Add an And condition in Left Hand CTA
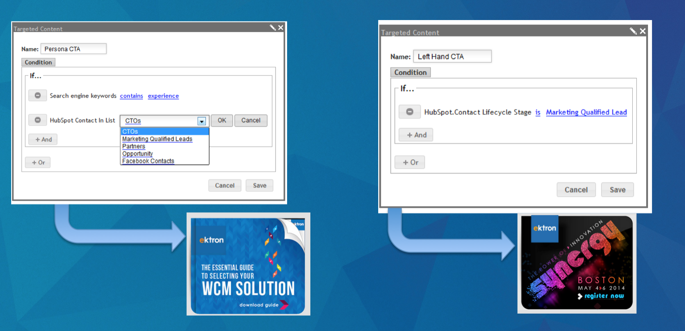The width and height of the screenshot is (685, 331). pos(416,135)
